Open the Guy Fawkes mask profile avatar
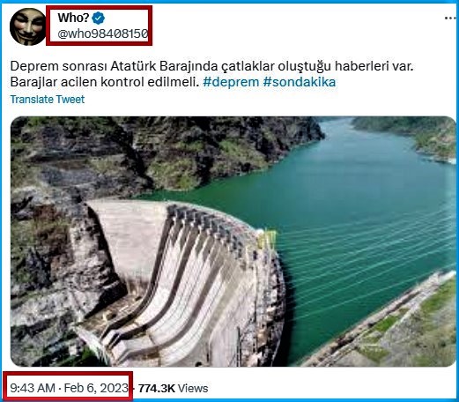459x402 pixels. (28, 26)
